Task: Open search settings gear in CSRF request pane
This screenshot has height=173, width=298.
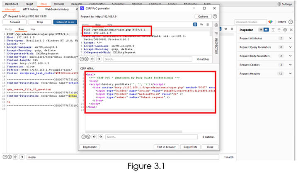Action: (86, 59)
